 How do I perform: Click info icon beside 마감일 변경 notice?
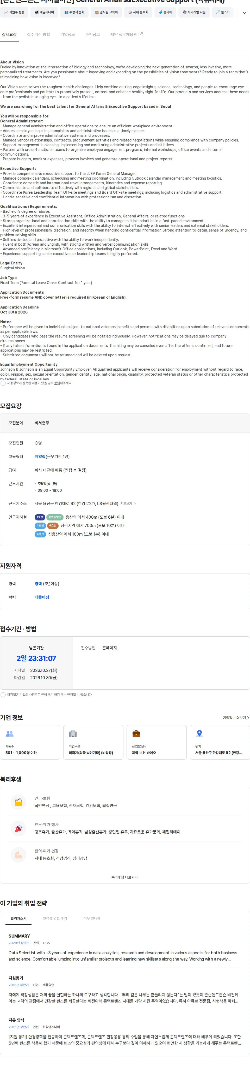(3, 695)
